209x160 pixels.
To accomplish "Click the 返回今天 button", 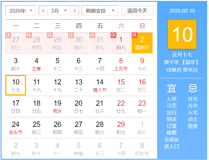I will click(x=137, y=11).
